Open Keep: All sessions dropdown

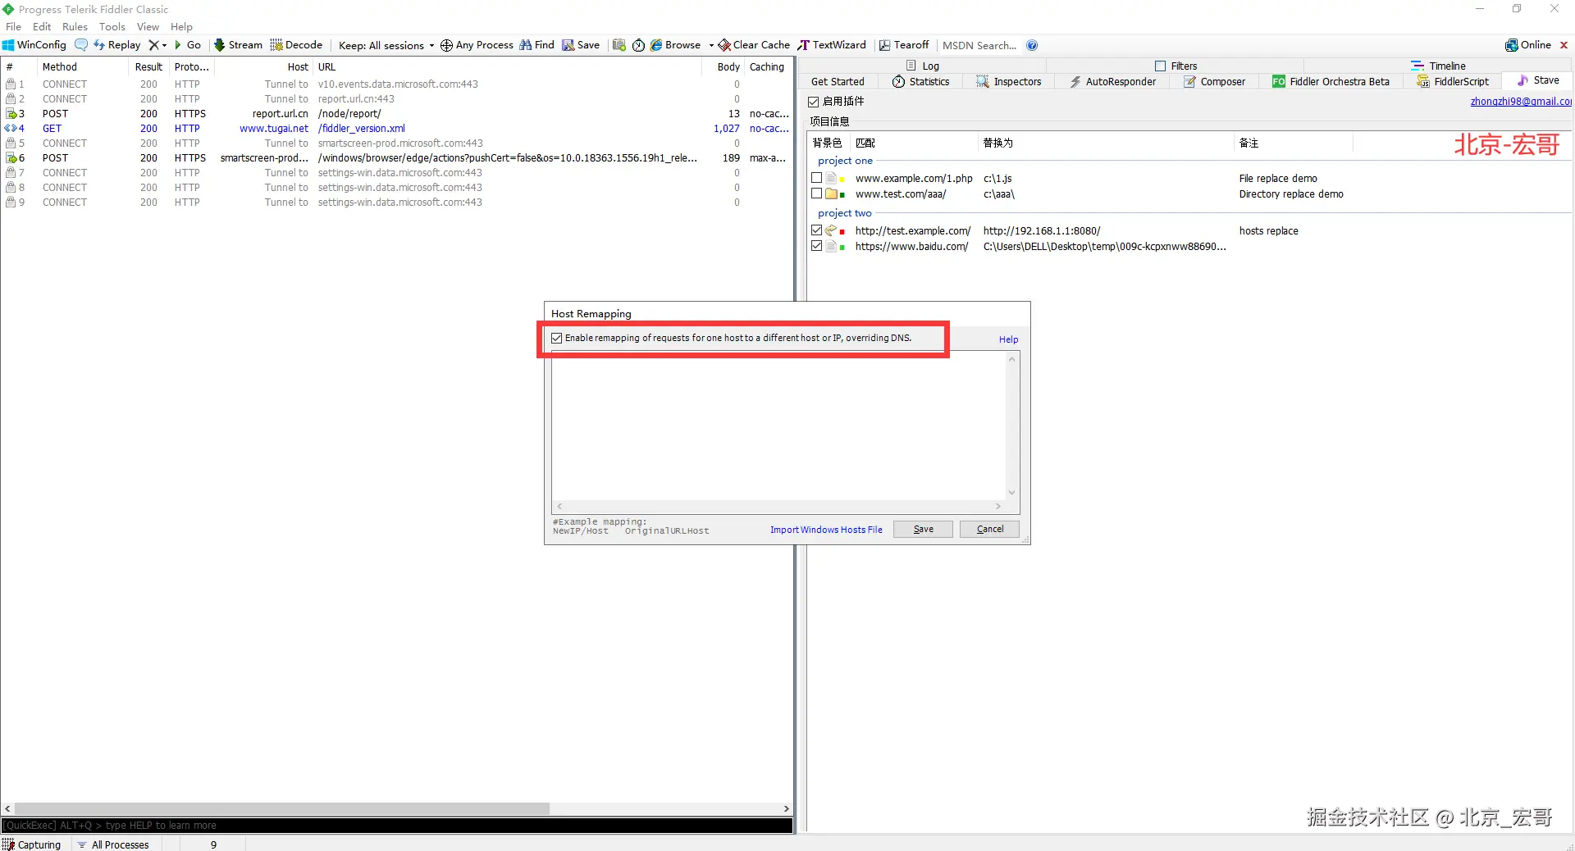pos(386,45)
